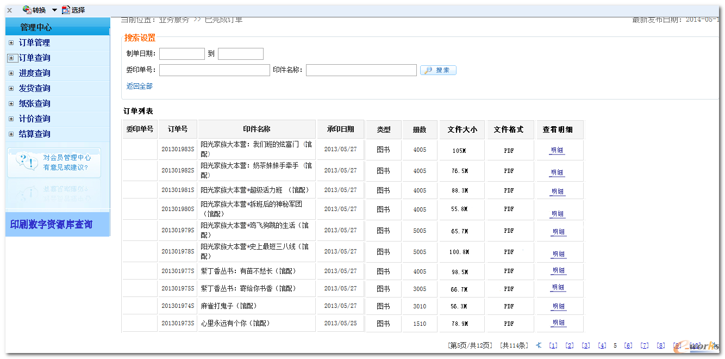Go to the previous page arrow icon
This screenshot has width=725, height=359.
(539, 345)
